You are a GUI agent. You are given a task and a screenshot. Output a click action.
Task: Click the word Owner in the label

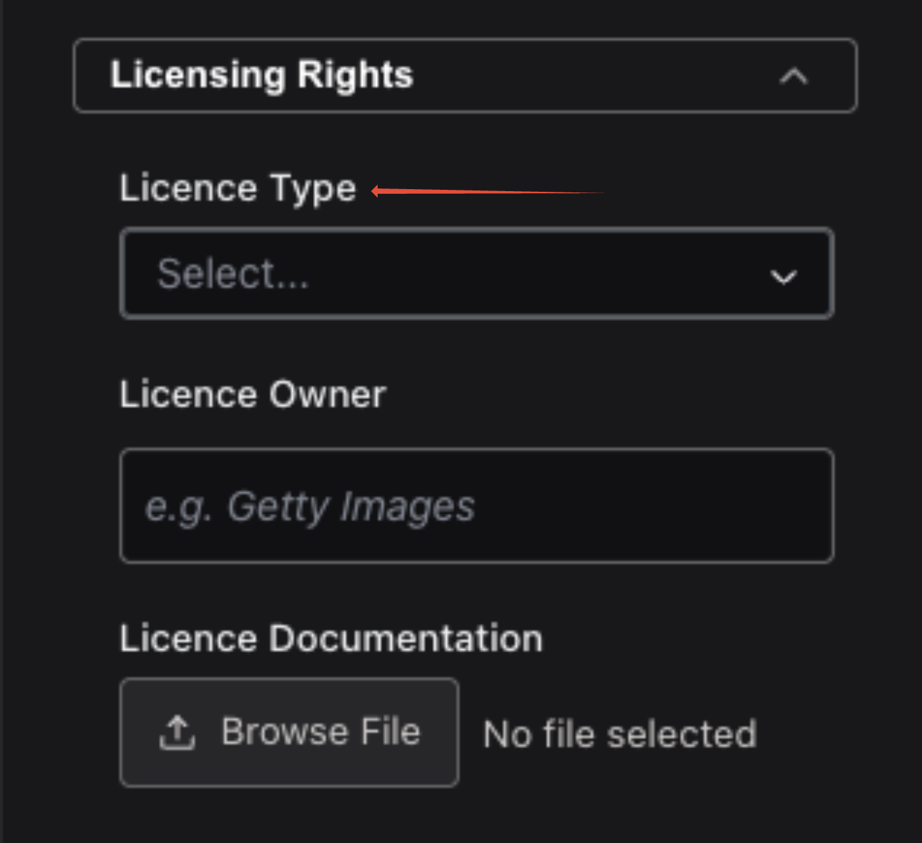coord(327,395)
